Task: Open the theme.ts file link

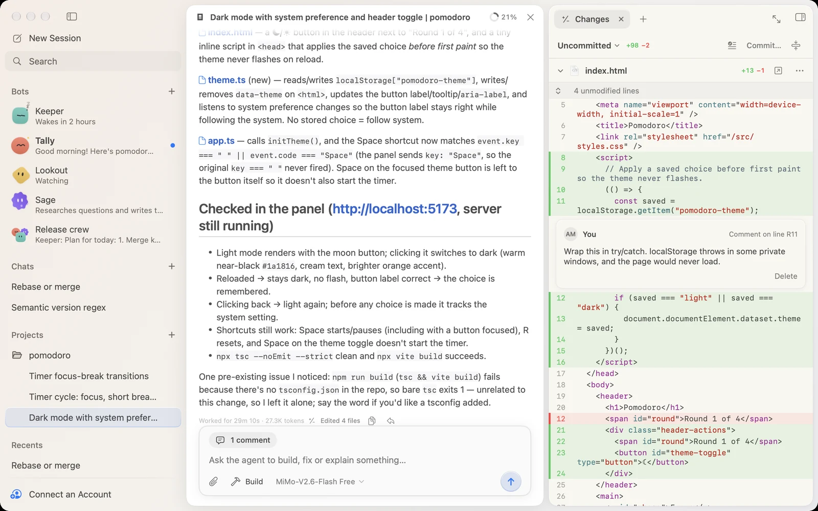Action: [222, 80]
